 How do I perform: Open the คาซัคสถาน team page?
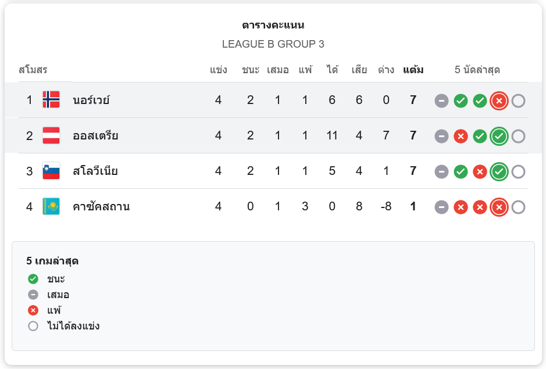click(101, 206)
